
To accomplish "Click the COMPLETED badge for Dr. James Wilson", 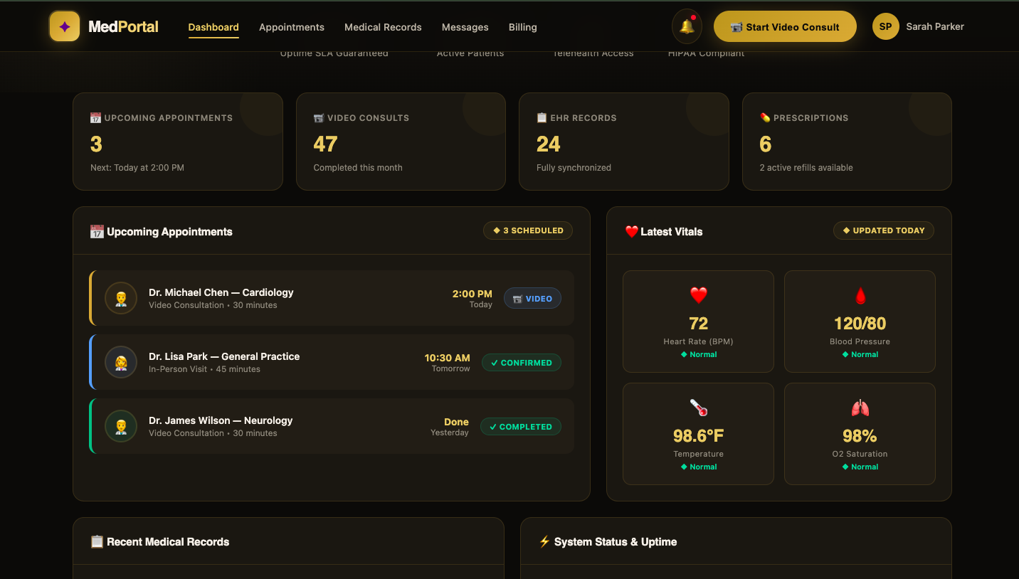I will (521, 426).
